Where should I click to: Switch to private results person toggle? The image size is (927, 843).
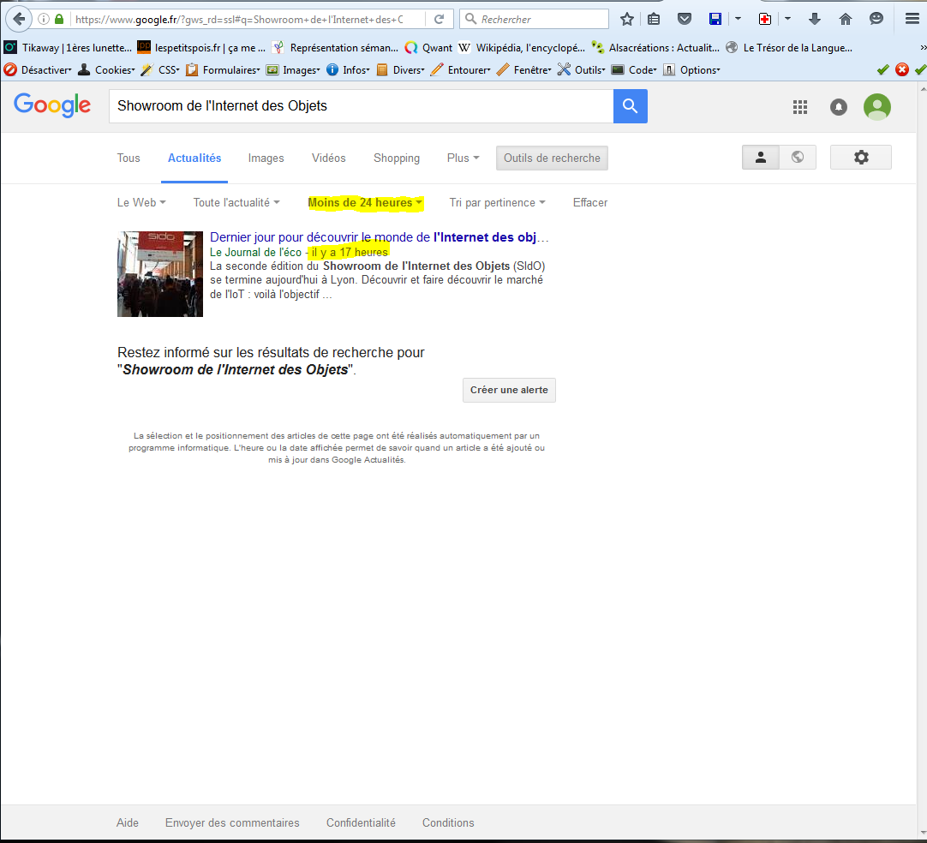coord(760,157)
